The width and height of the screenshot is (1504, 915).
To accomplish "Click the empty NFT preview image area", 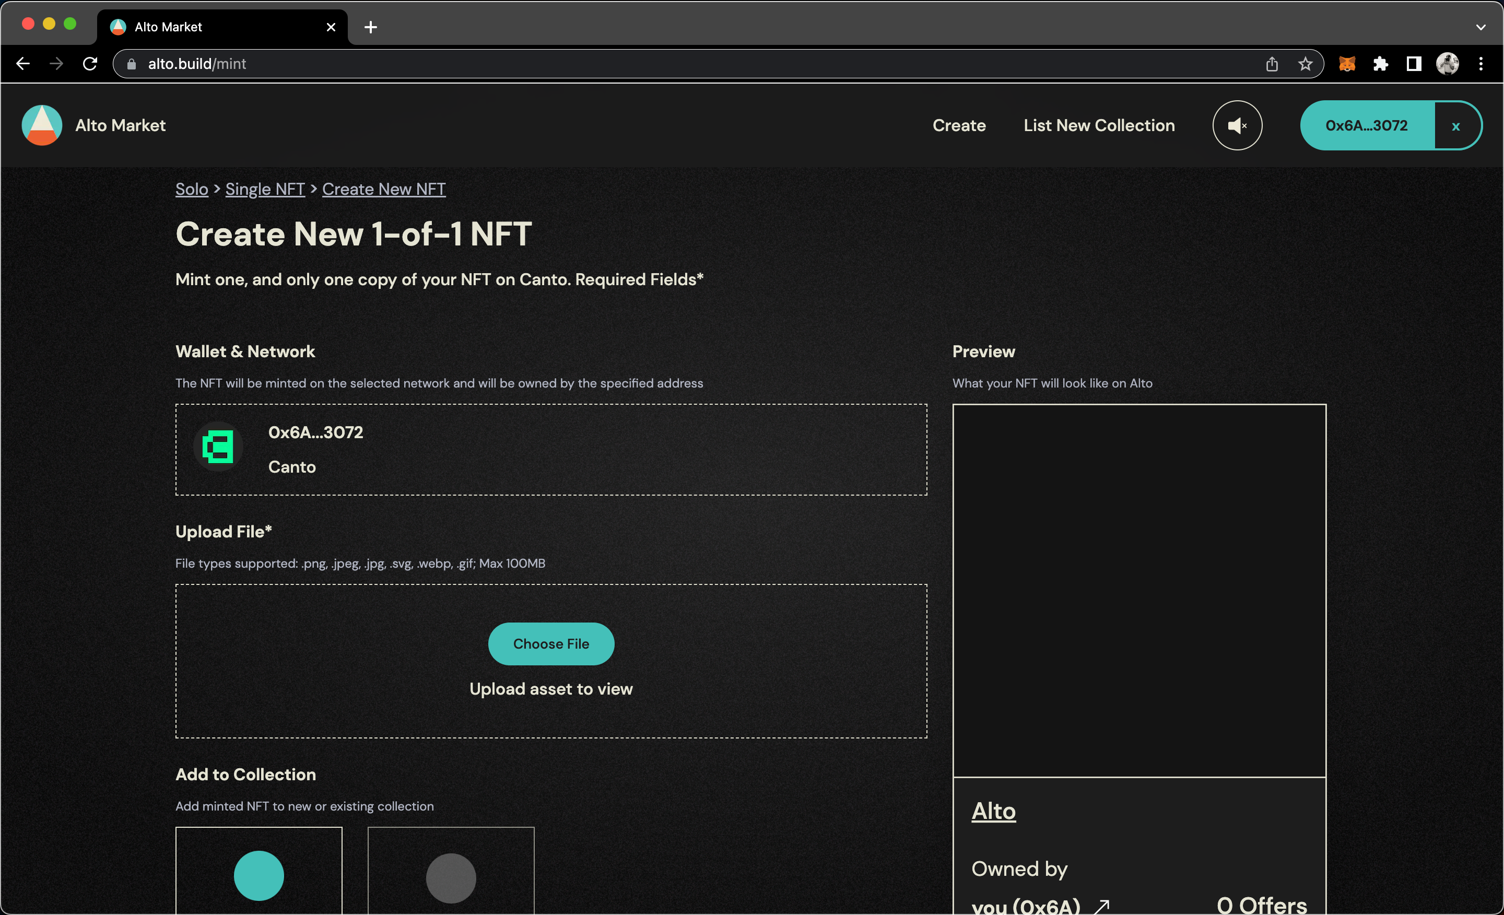I will click(1139, 590).
